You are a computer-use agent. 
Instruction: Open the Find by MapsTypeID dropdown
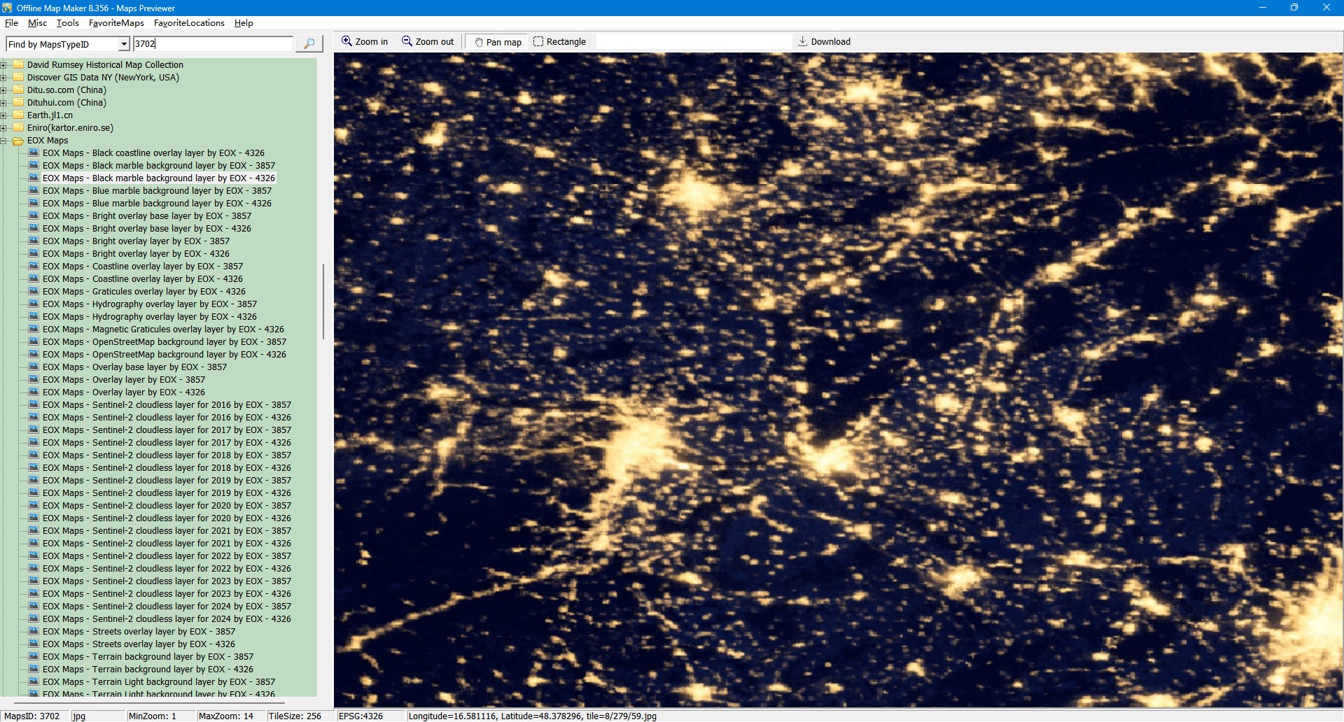(x=124, y=44)
